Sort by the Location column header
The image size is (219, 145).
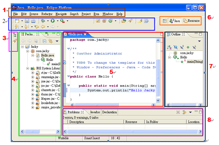(194, 122)
